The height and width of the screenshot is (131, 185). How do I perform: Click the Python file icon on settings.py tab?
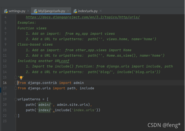tap(6, 11)
